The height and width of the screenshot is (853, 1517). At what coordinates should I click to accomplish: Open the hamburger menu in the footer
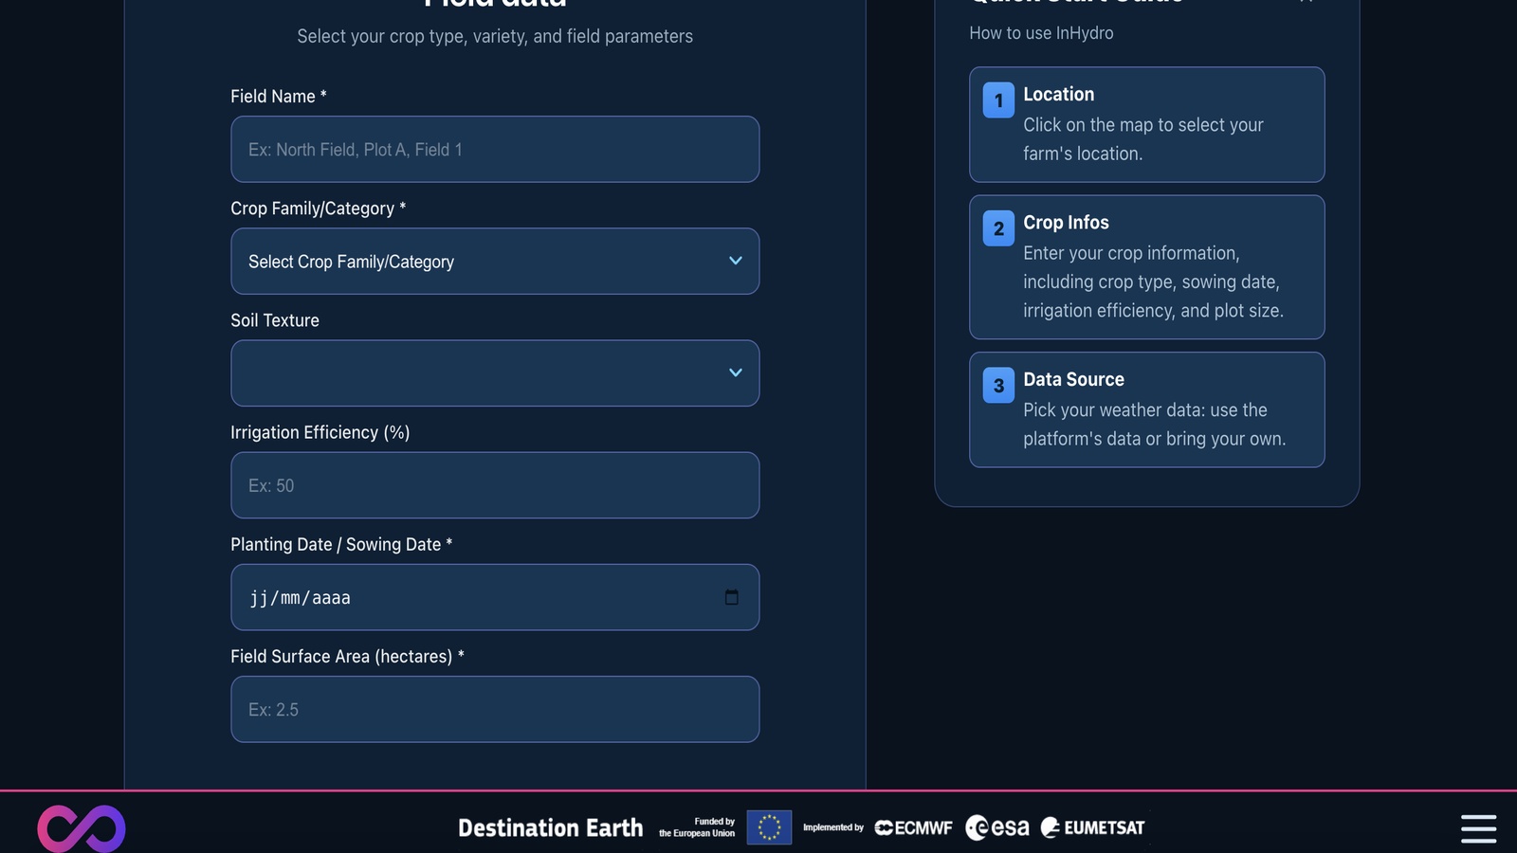pos(1478,828)
